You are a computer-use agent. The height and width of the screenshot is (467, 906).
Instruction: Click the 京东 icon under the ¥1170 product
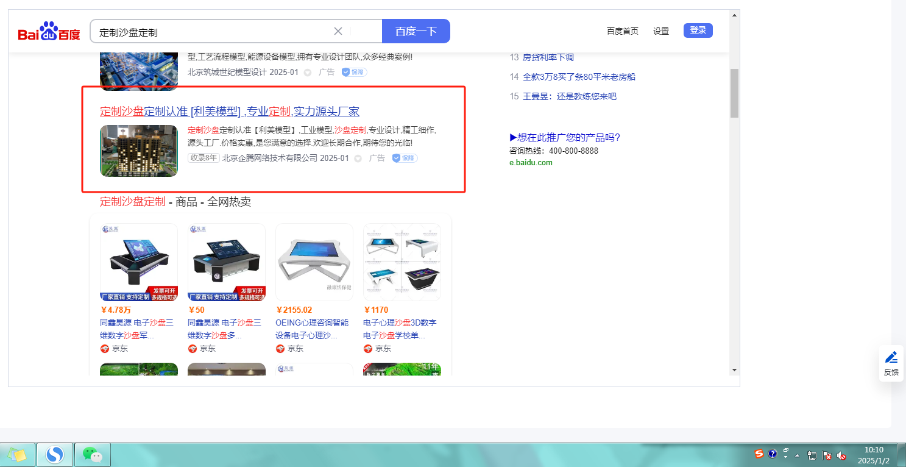(x=368, y=349)
